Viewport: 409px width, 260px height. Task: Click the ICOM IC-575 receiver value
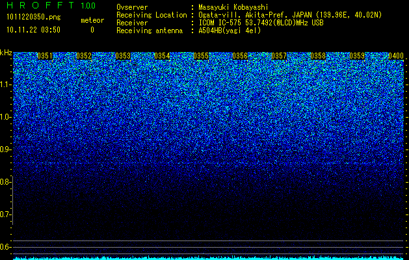(261, 23)
